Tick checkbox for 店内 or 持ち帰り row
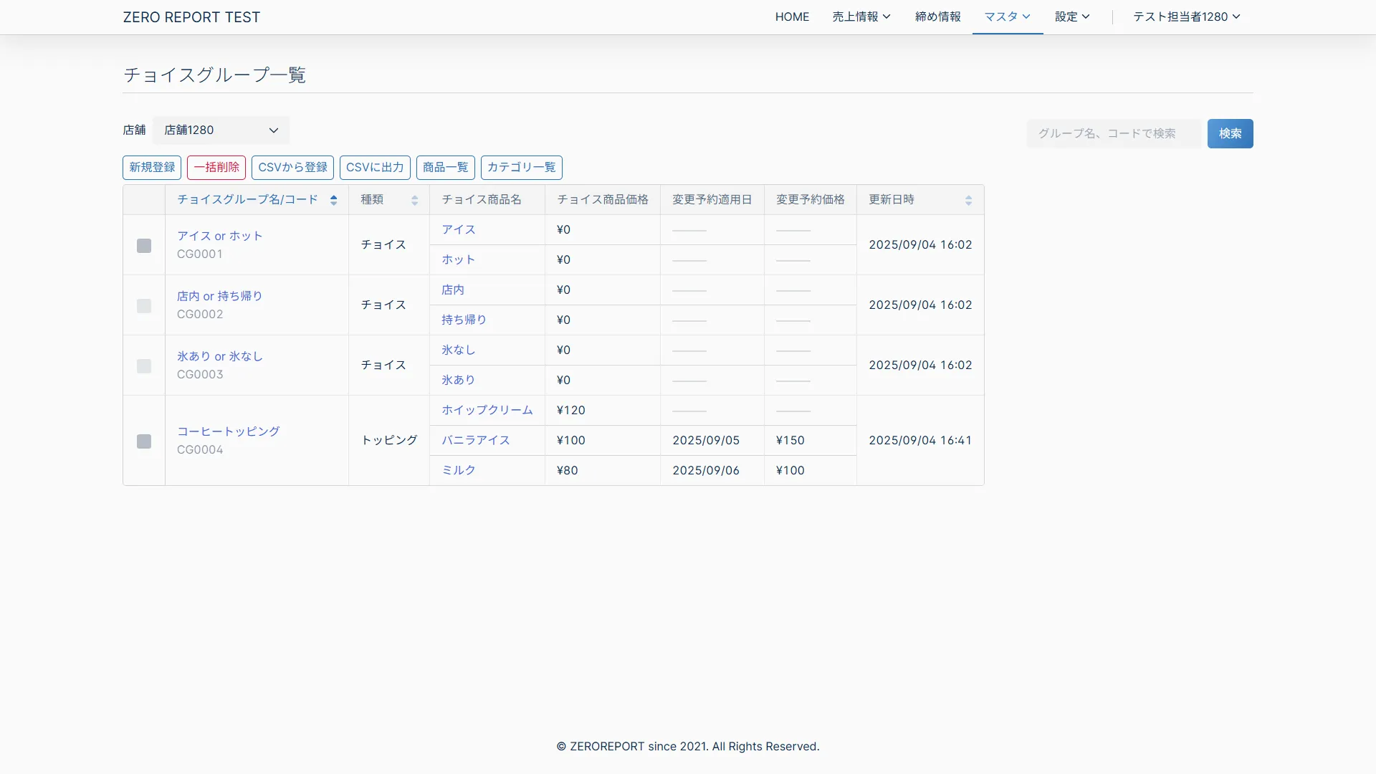The image size is (1376, 774). (144, 306)
